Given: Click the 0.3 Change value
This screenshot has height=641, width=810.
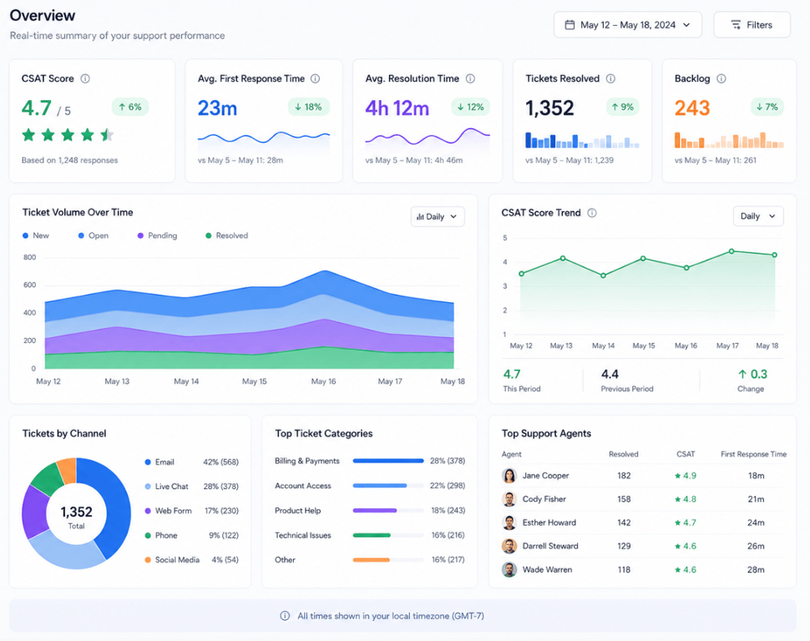Looking at the screenshot, I should click(x=752, y=374).
